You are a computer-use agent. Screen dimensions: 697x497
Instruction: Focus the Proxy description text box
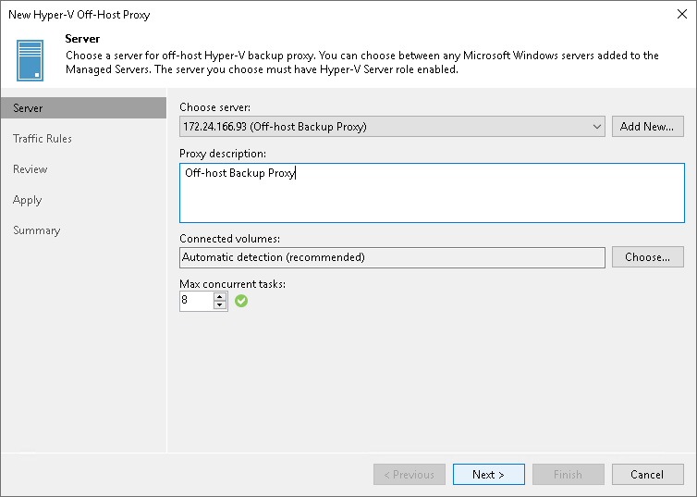(x=432, y=193)
